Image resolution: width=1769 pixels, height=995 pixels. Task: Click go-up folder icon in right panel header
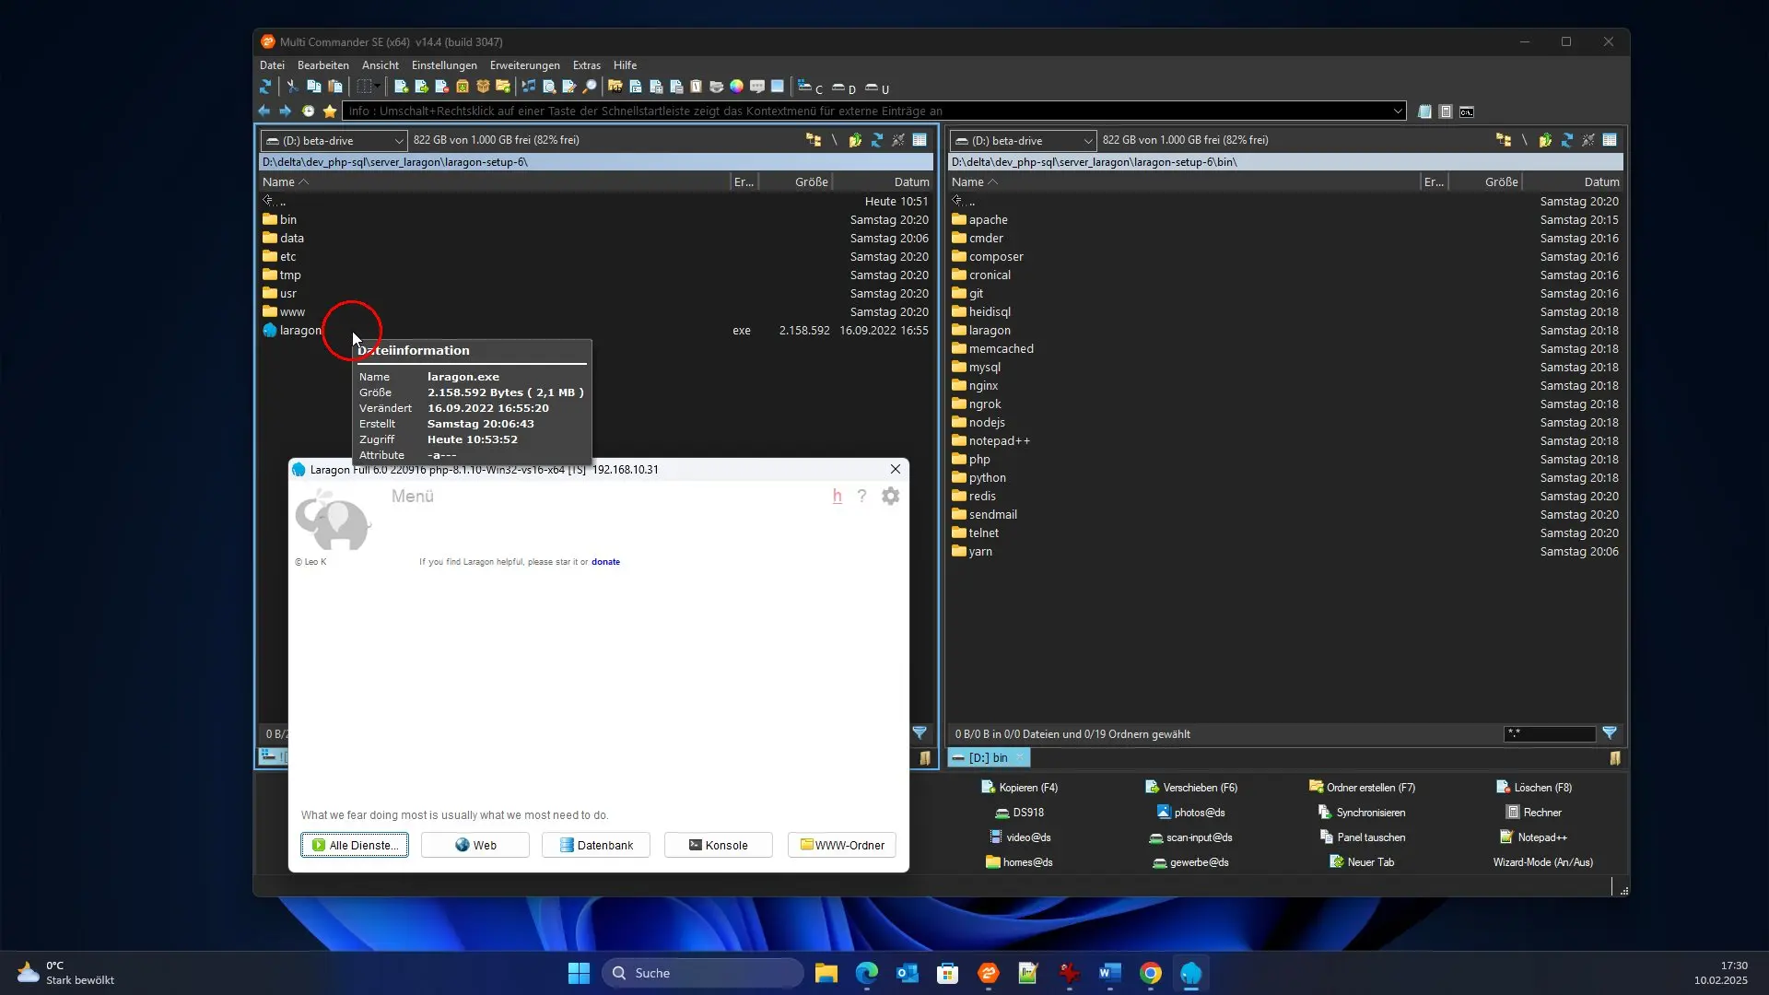pos(1545,140)
